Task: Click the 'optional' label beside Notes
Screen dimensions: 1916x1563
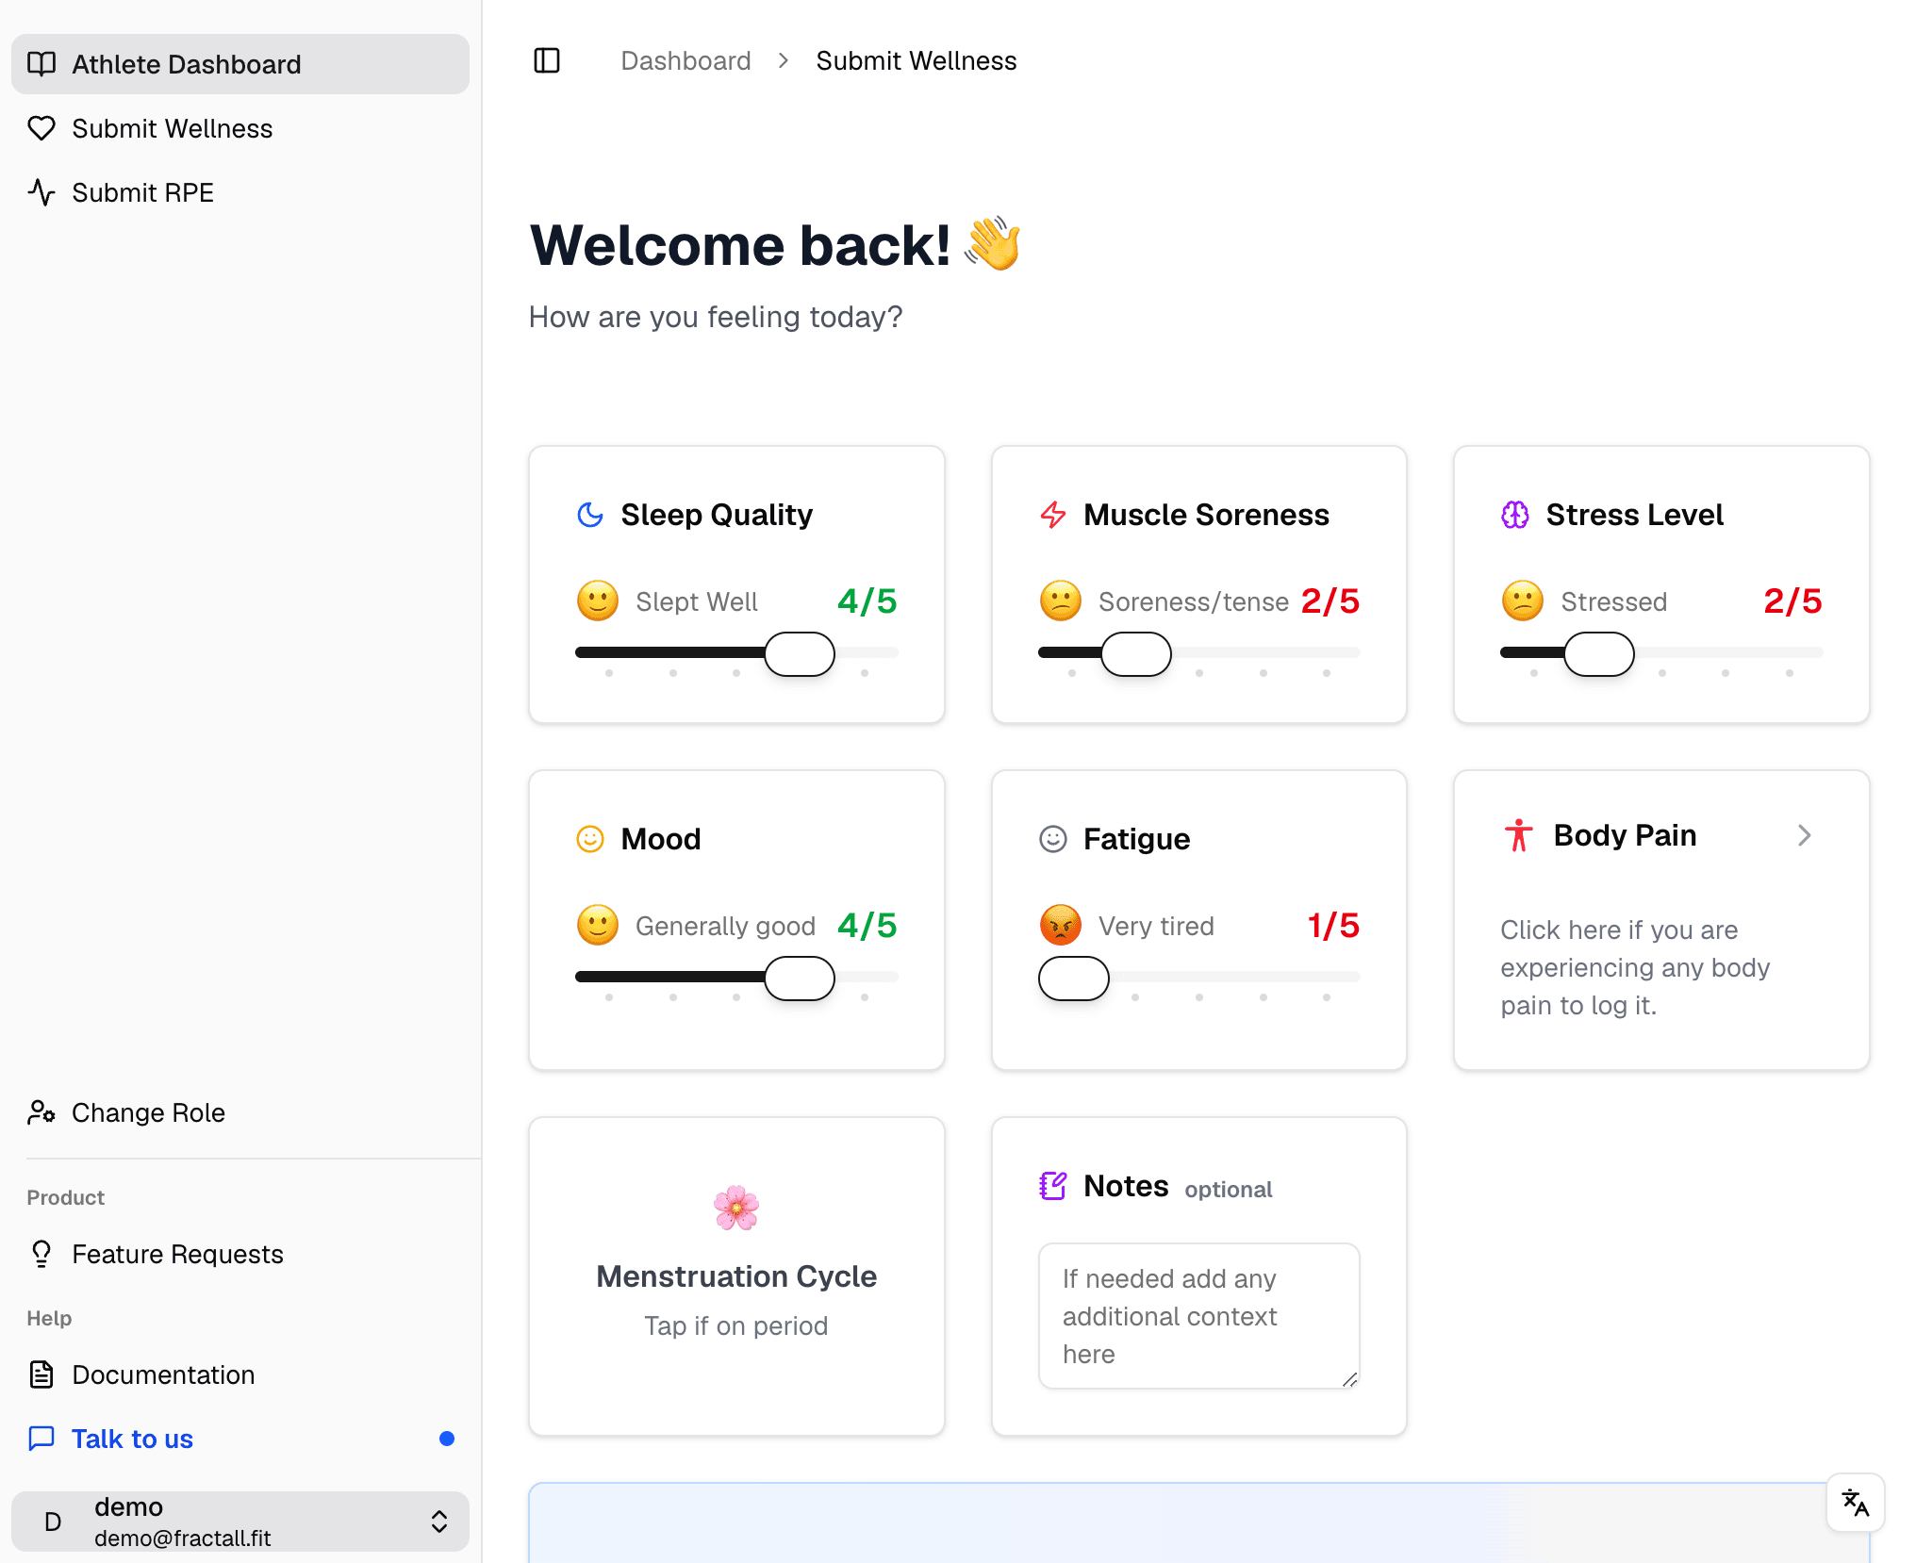Action: click(1228, 1189)
